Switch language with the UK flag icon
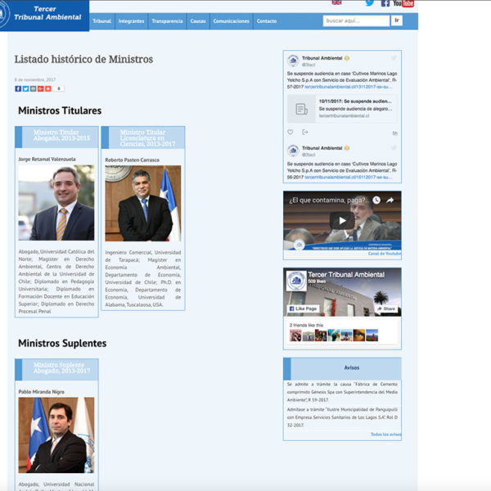Image resolution: width=491 pixels, height=491 pixels. point(336,3)
